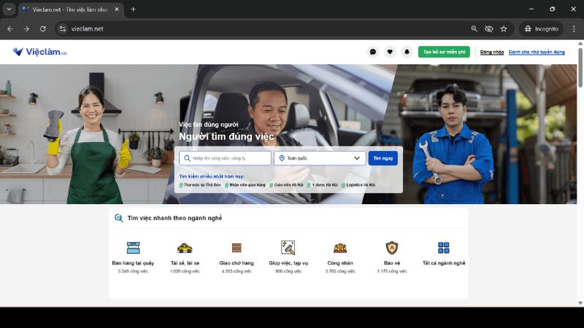
Task: Select the Giáo viên Hà Nội tag
Action: tap(286, 185)
